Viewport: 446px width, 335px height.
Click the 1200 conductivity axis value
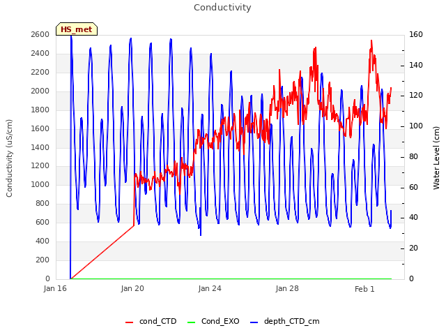[x=40, y=166]
